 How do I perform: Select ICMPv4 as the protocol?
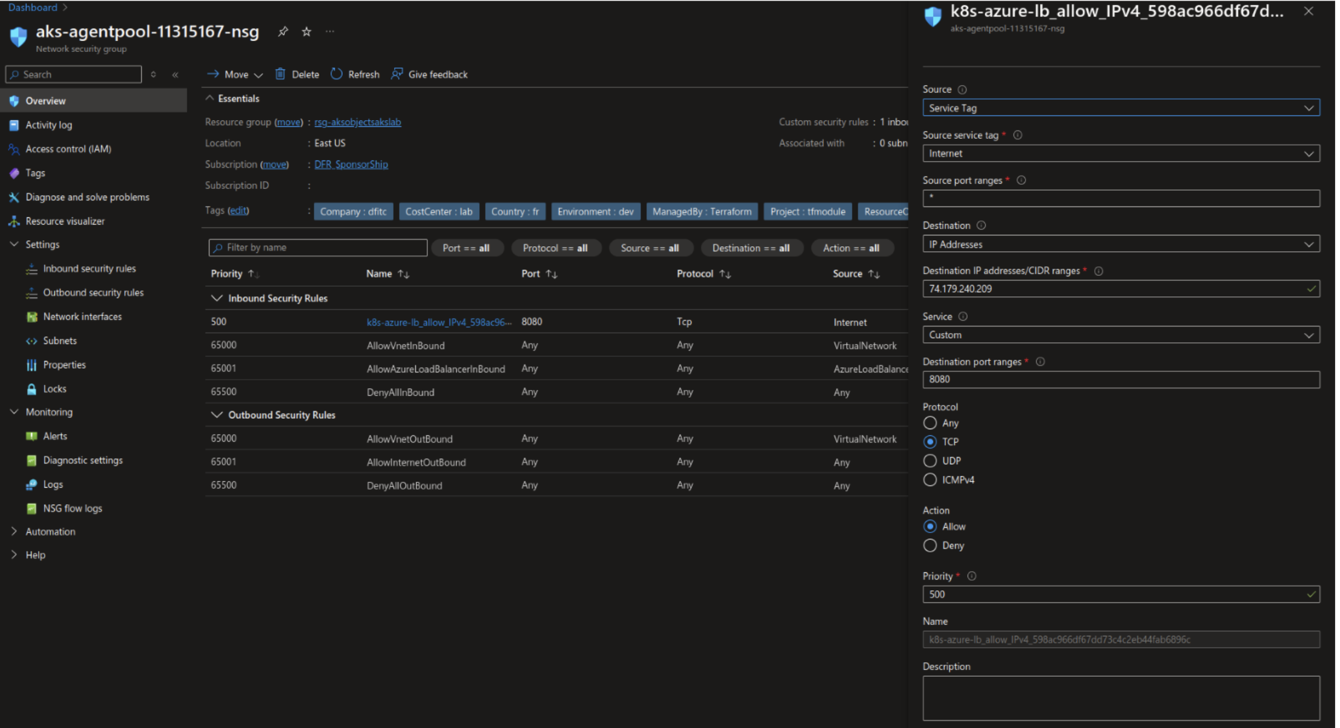[930, 479]
